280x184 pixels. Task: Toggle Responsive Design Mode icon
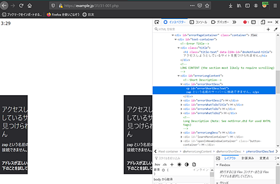coord(263,22)
